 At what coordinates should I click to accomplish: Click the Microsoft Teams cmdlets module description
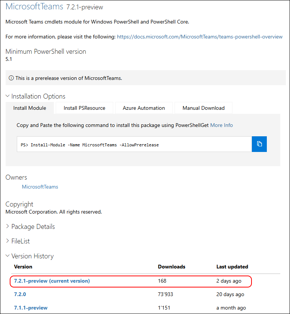(x=97, y=22)
